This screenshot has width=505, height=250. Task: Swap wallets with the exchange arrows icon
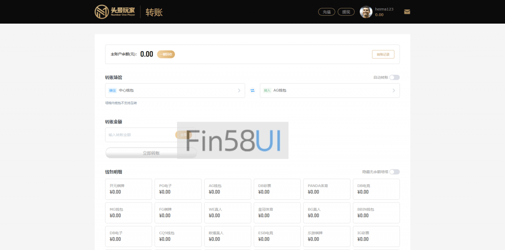pyautogui.click(x=252, y=91)
